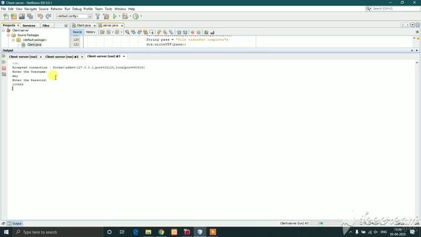The image size is (421, 237).
Task: Run the project with green play icon
Action: 115,16
